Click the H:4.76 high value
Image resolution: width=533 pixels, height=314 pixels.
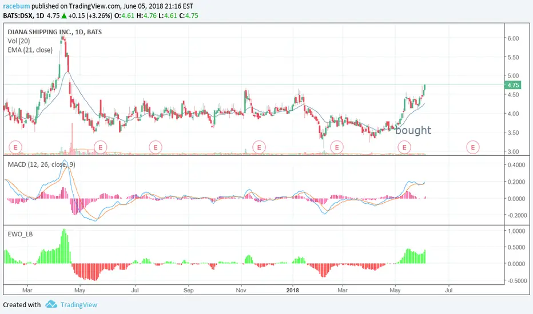coord(146,15)
